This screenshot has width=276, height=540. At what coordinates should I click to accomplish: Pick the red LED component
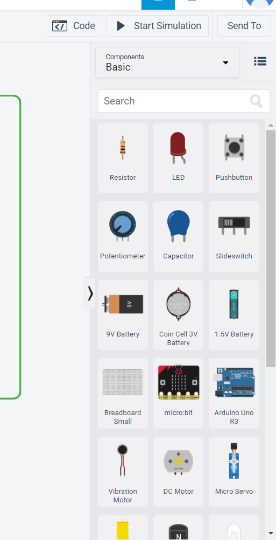point(178,158)
